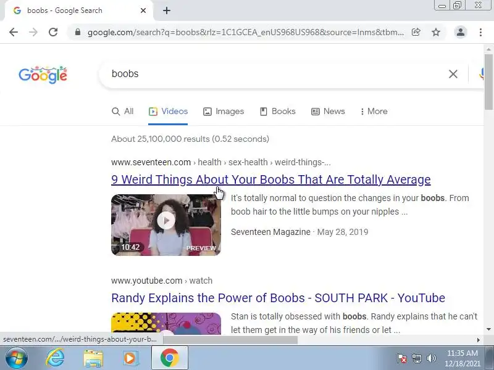Open the 9 Weird Things result link
Viewport: 494px width, 370px height.
(271, 179)
